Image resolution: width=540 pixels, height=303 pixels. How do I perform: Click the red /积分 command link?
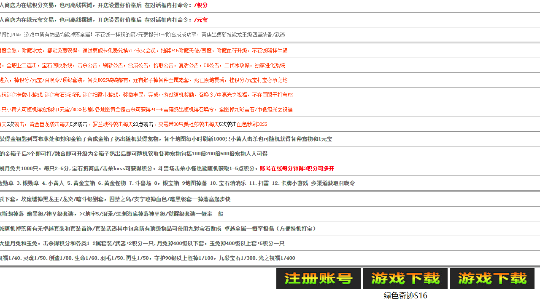click(202, 5)
